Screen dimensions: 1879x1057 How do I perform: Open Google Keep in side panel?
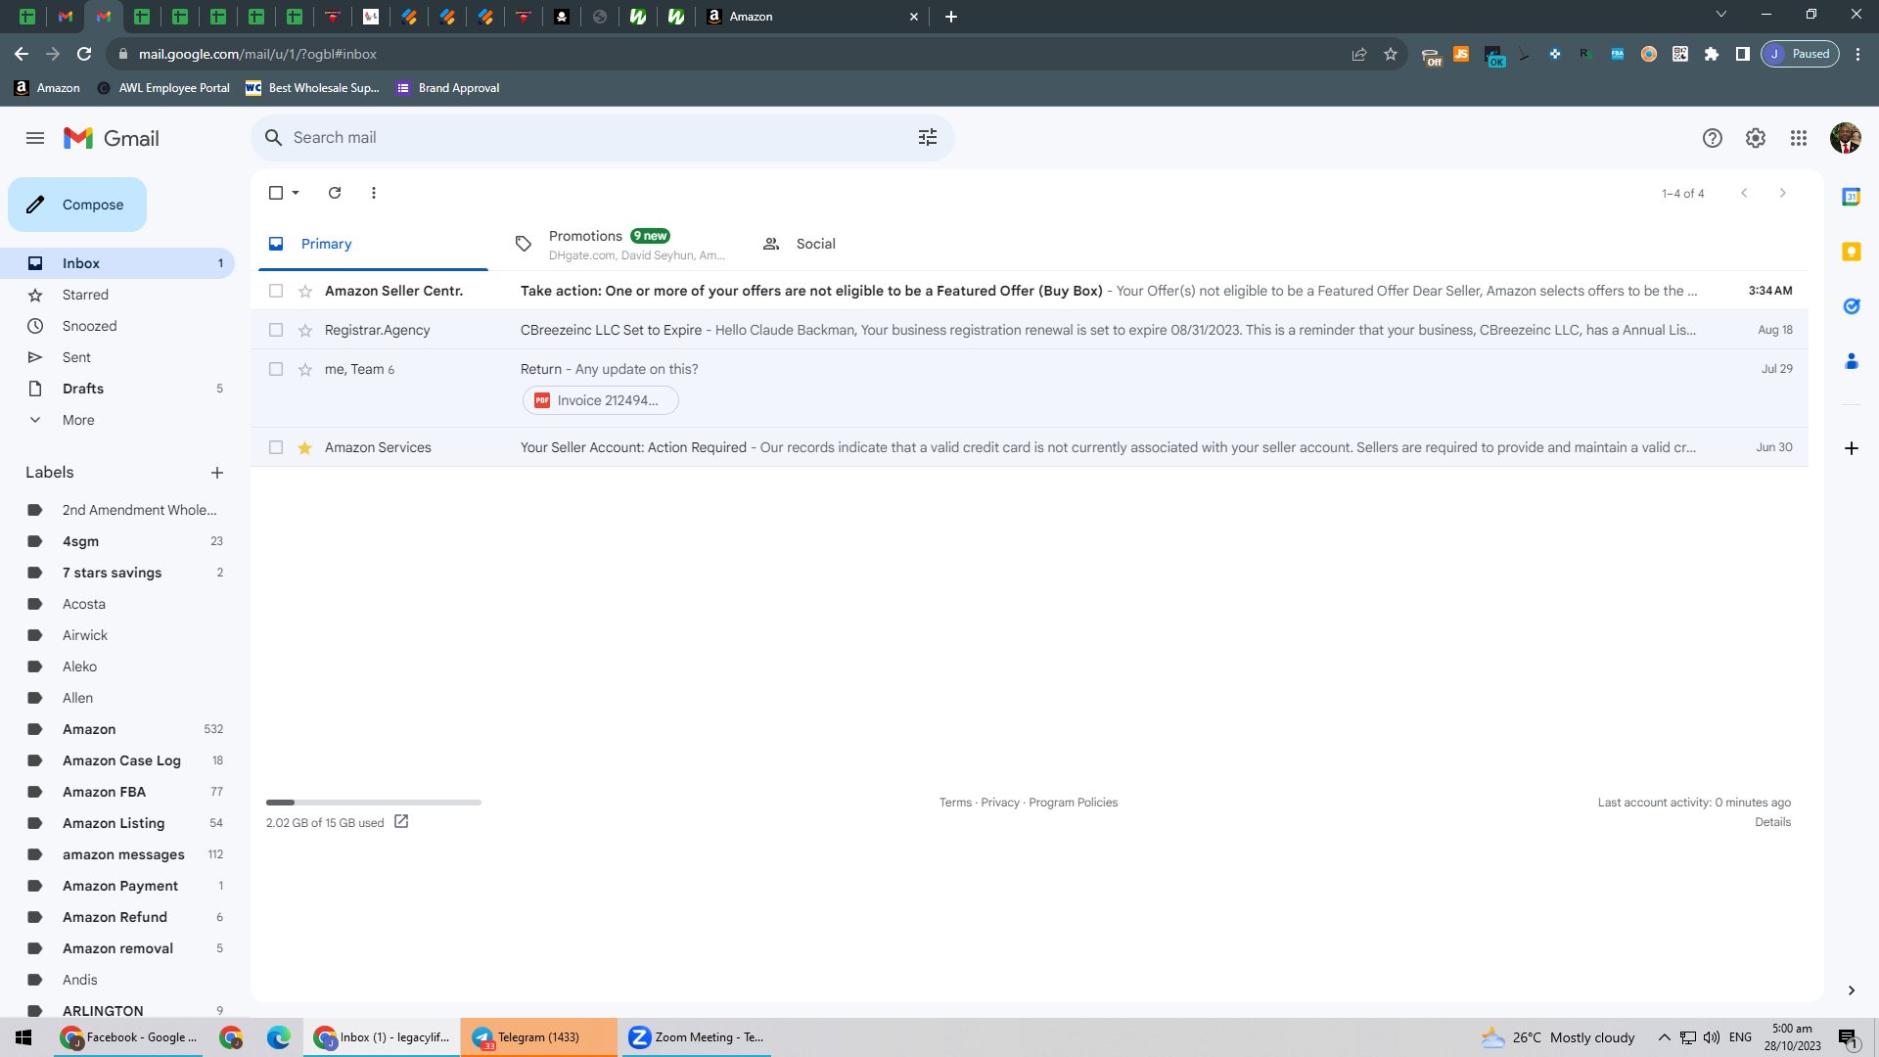(1852, 252)
